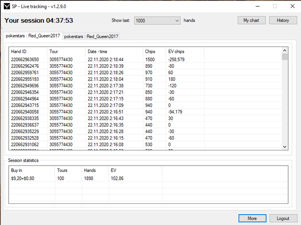Click the SP application logo icon

tap(7, 6)
